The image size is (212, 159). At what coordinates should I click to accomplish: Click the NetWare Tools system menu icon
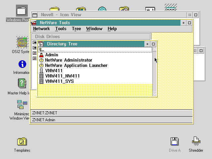tap(34, 23)
